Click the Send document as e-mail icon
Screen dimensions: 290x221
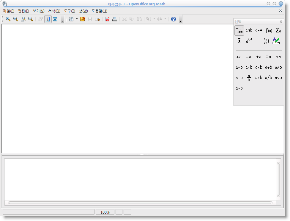[97, 19]
